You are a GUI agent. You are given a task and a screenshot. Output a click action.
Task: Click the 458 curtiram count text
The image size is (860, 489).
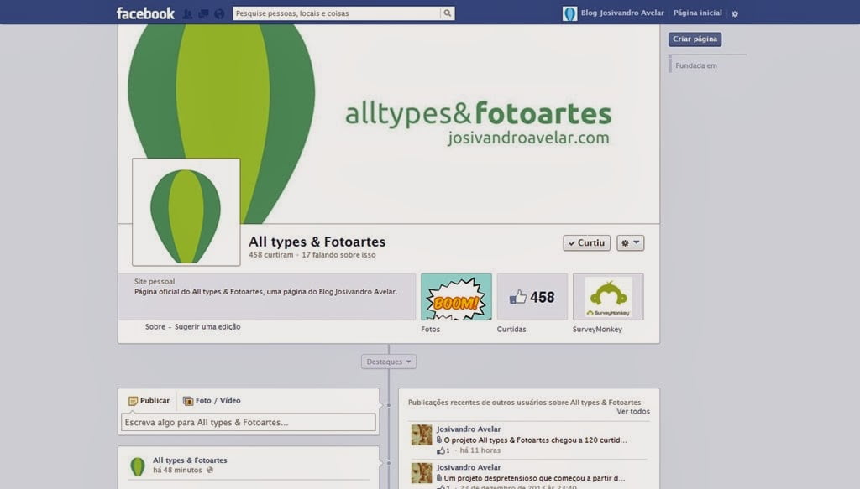(271, 255)
